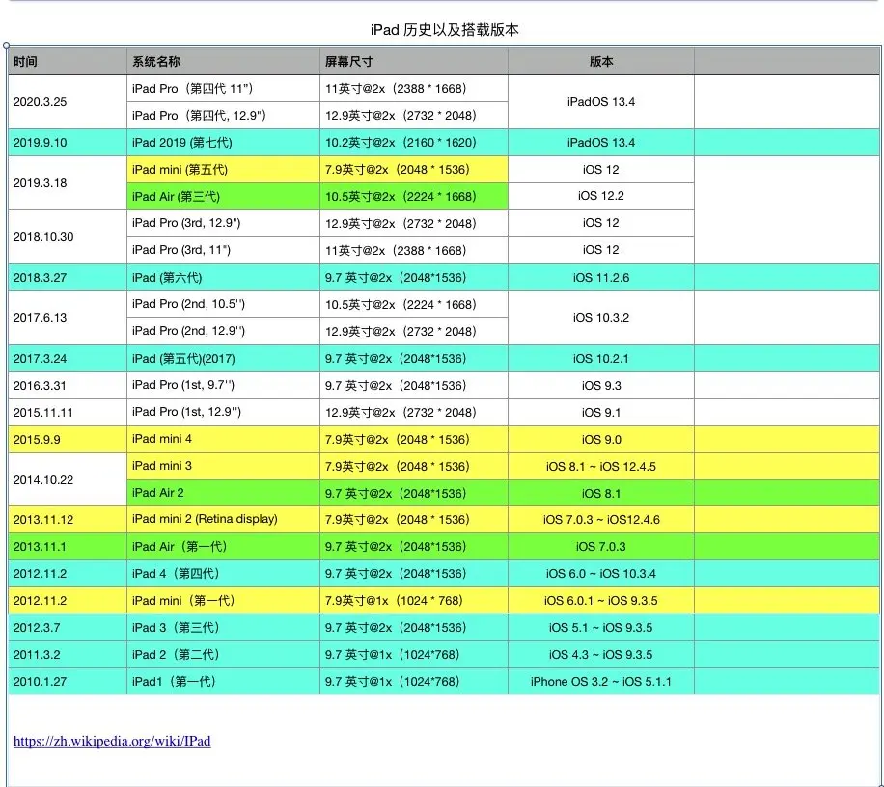Click the version cell 'iOS 10.2.1'
The image size is (884, 787).
[x=601, y=358]
